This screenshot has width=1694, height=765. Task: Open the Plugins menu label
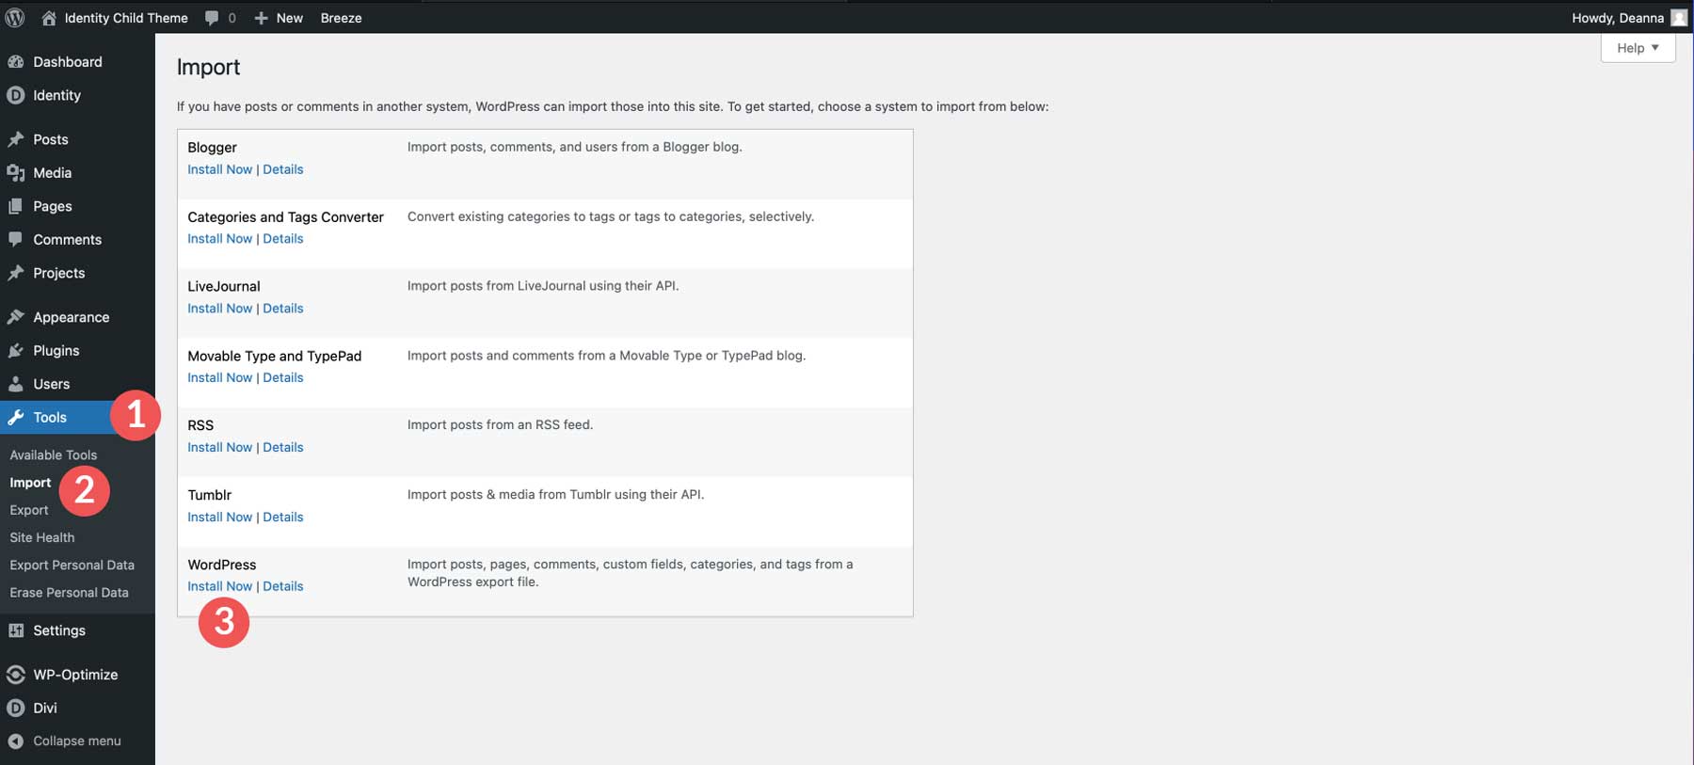pos(56,350)
